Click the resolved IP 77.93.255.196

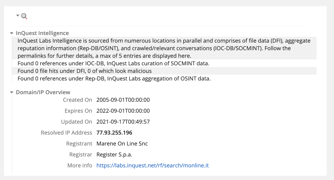[114, 133]
